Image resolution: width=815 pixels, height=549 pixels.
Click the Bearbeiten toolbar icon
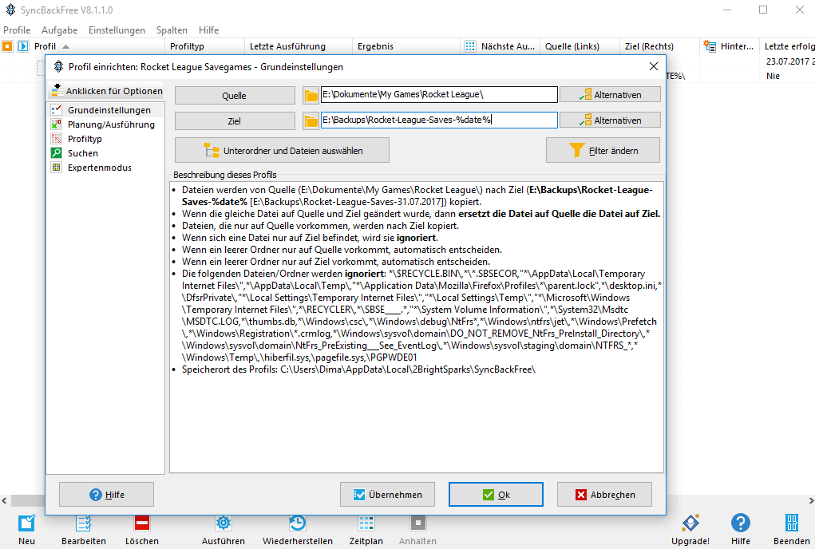(x=83, y=523)
